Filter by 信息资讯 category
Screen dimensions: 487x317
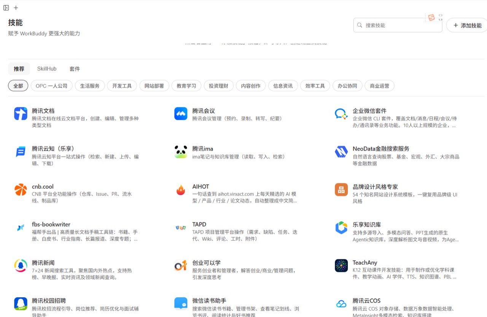click(283, 86)
